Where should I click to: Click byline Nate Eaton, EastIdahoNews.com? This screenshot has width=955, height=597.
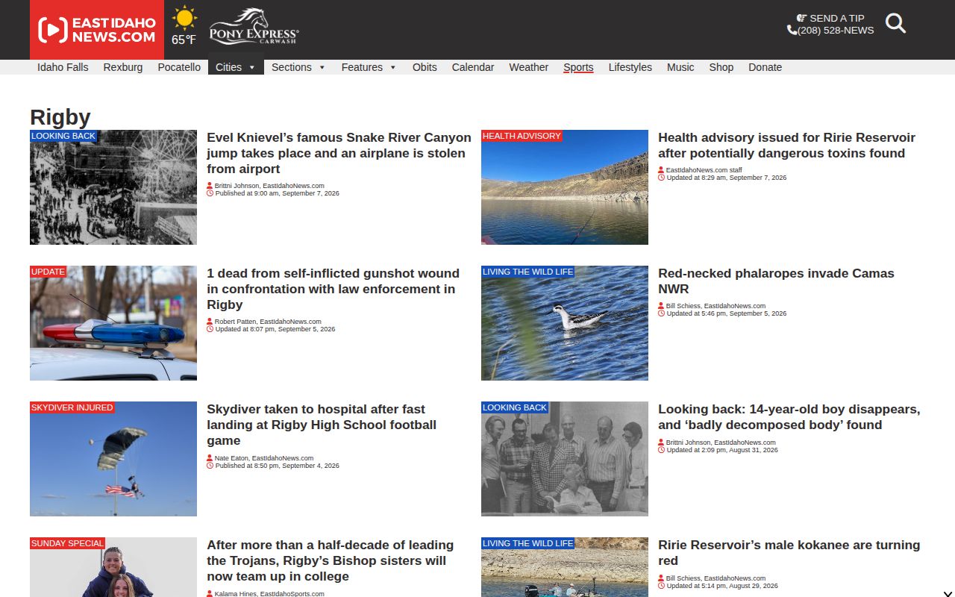pos(264,458)
